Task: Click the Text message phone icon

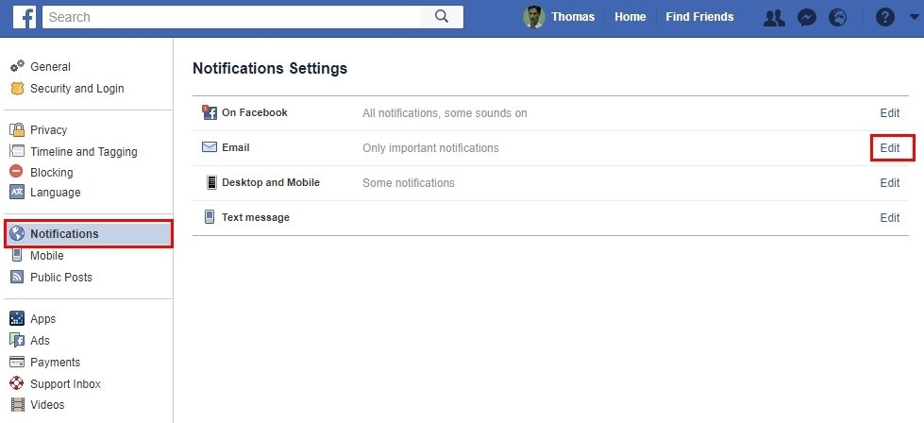Action: (210, 217)
